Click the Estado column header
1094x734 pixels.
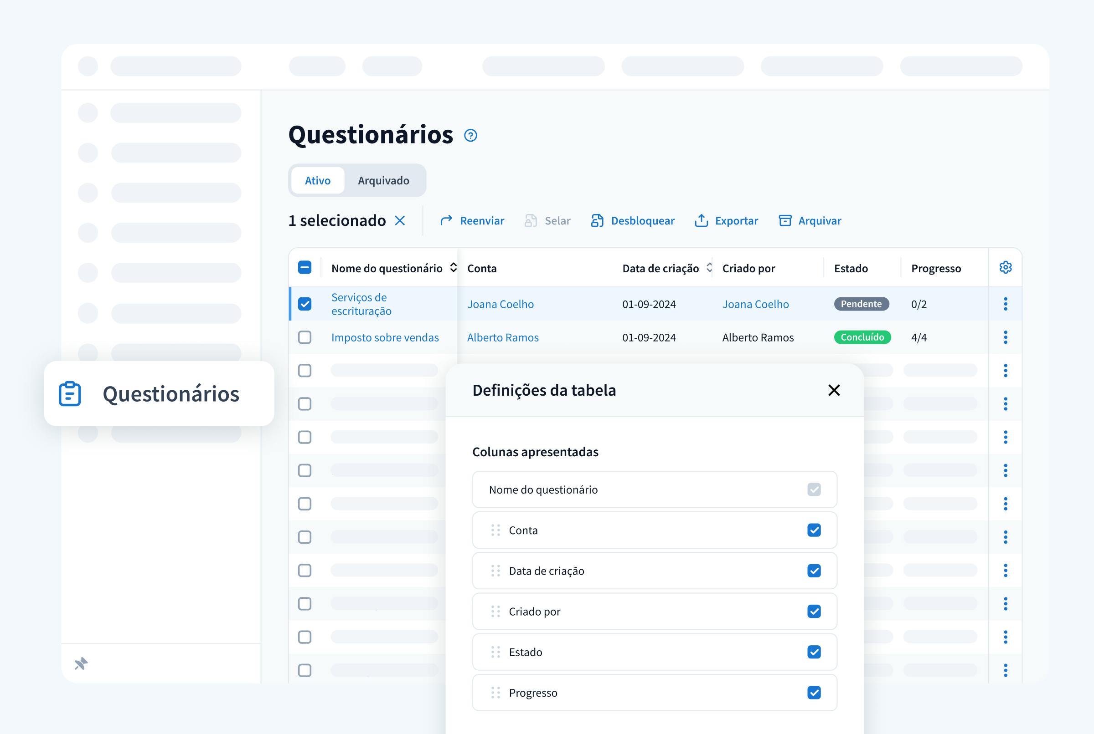click(851, 268)
